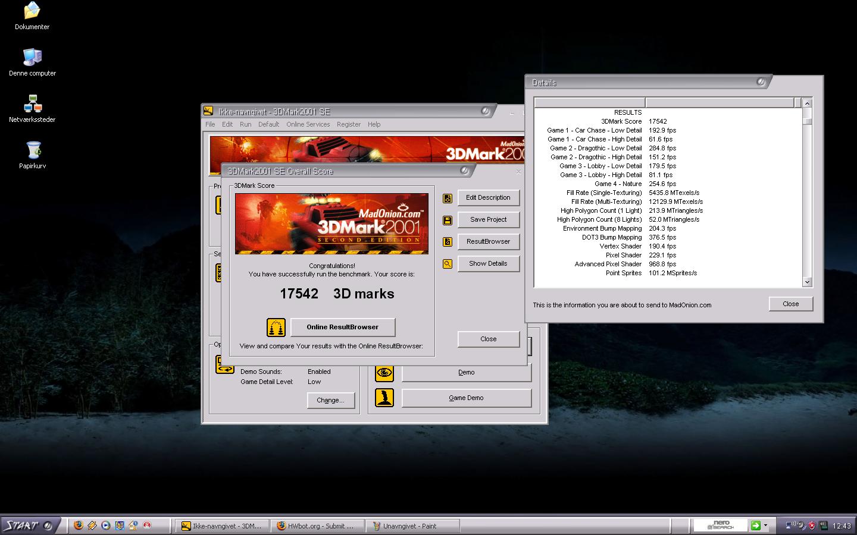Click the ResultBrowser button
This screenshot has width=857, height=535.
489,242
